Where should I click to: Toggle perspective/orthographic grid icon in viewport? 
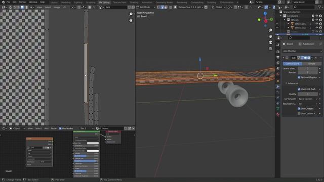tap(270, 49)
